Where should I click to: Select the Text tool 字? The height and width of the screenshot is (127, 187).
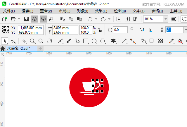click(113, 41)
